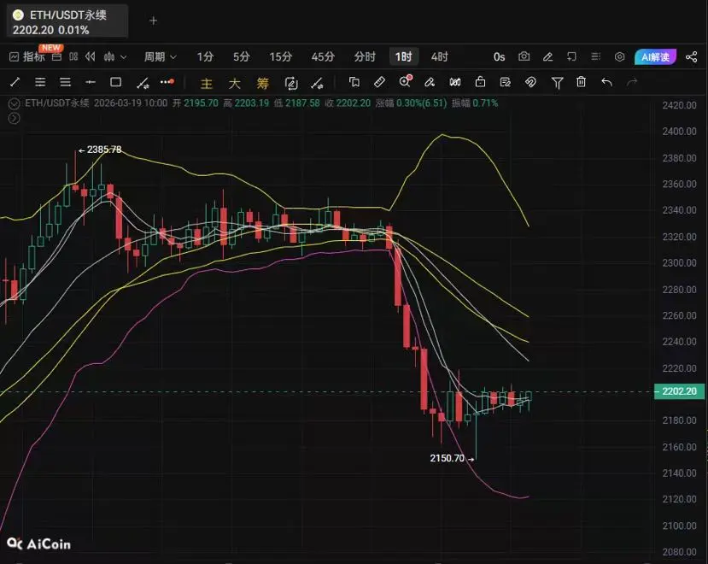Toggle the 主 main force indicator
The height and width of the screenshot is (564, 708).
(x=207, y=83)
